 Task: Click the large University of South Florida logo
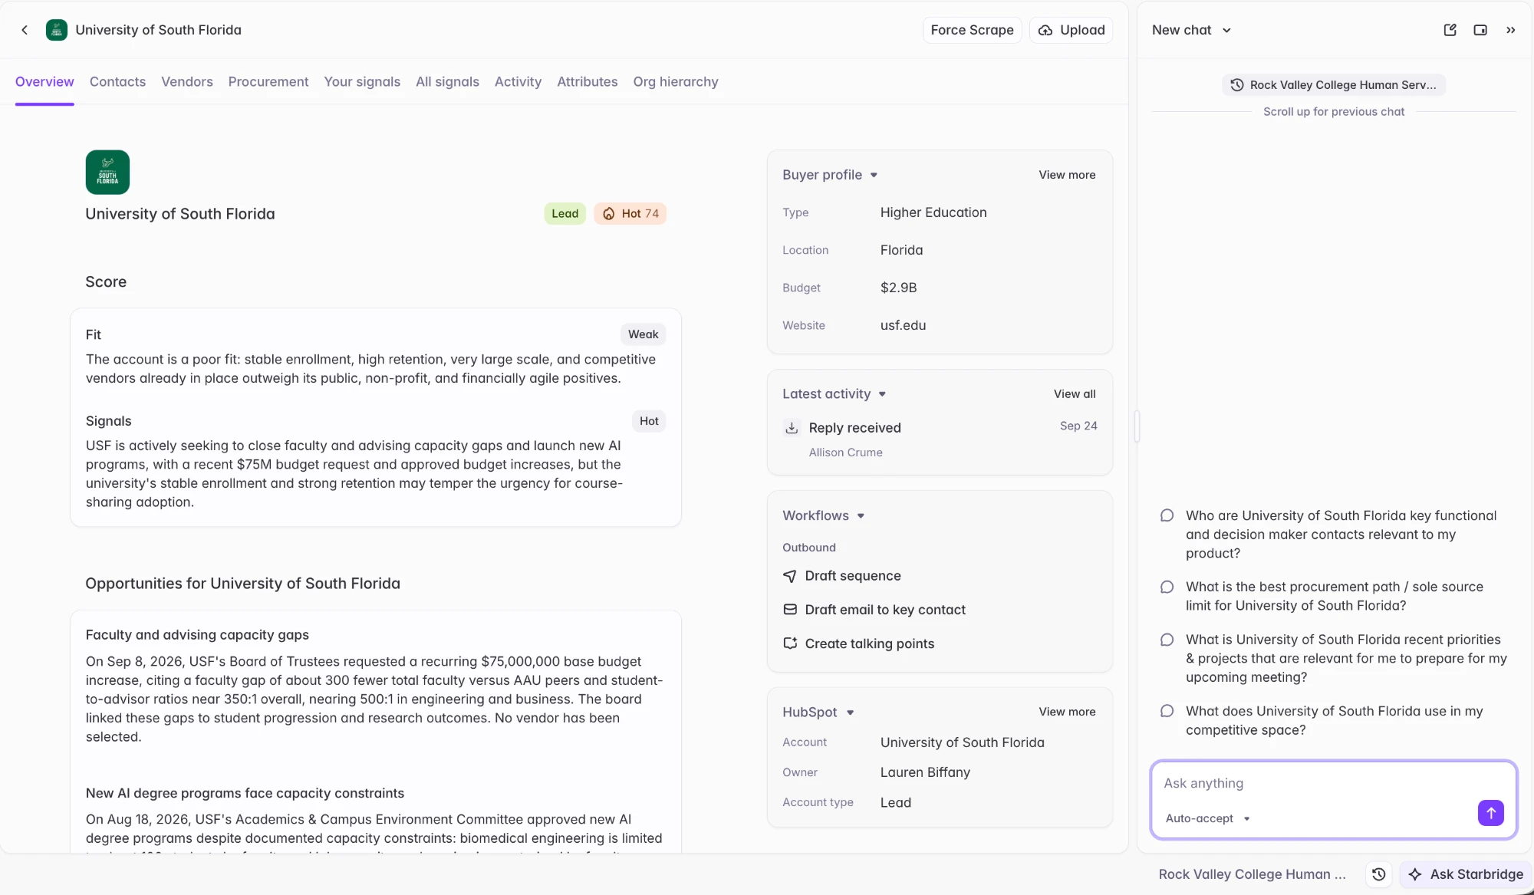[107, 172]
